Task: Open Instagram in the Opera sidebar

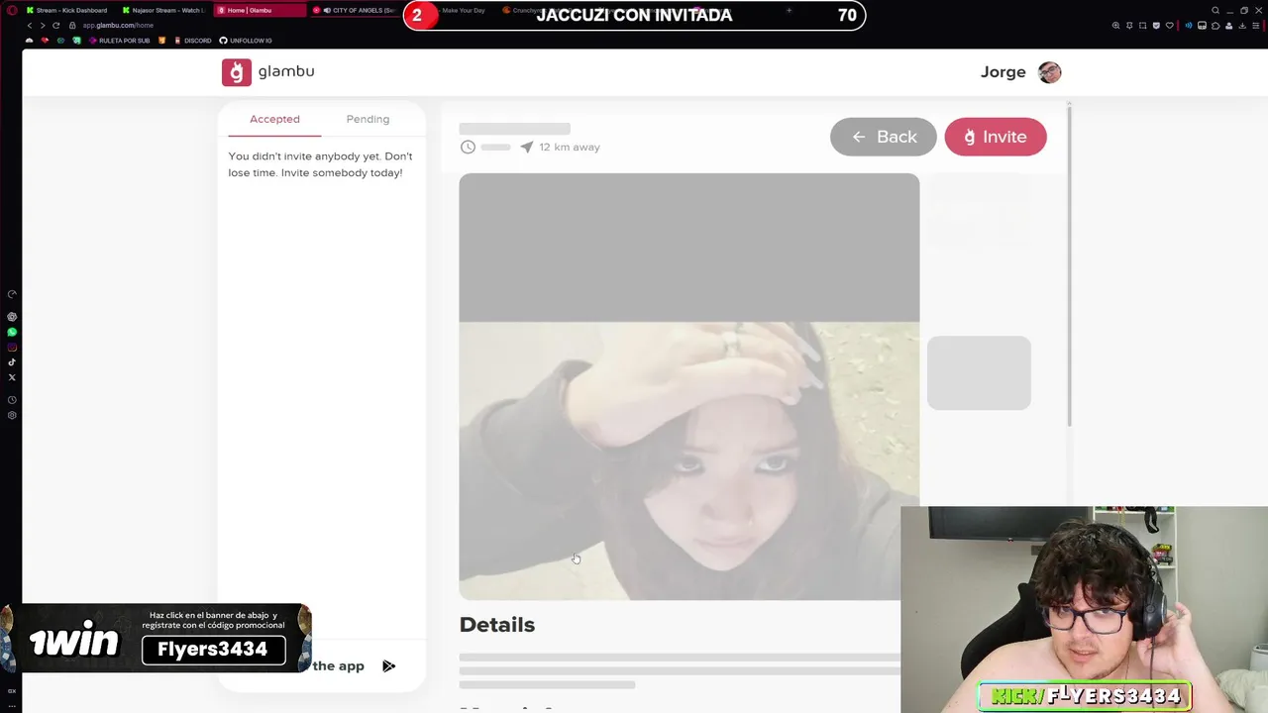Action: [x=12, y=347]
